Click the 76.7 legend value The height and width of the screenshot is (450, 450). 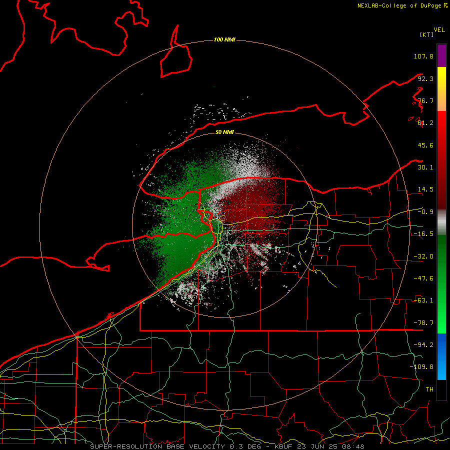coord(425,100)
